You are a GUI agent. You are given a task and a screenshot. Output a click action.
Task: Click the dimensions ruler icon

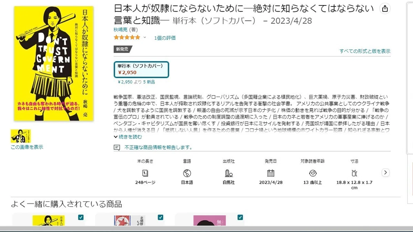(x=354, y=173)
